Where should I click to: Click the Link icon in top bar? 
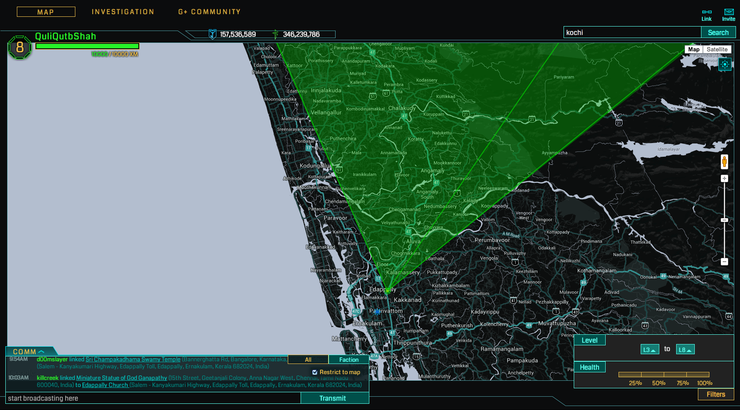(707, 12)
